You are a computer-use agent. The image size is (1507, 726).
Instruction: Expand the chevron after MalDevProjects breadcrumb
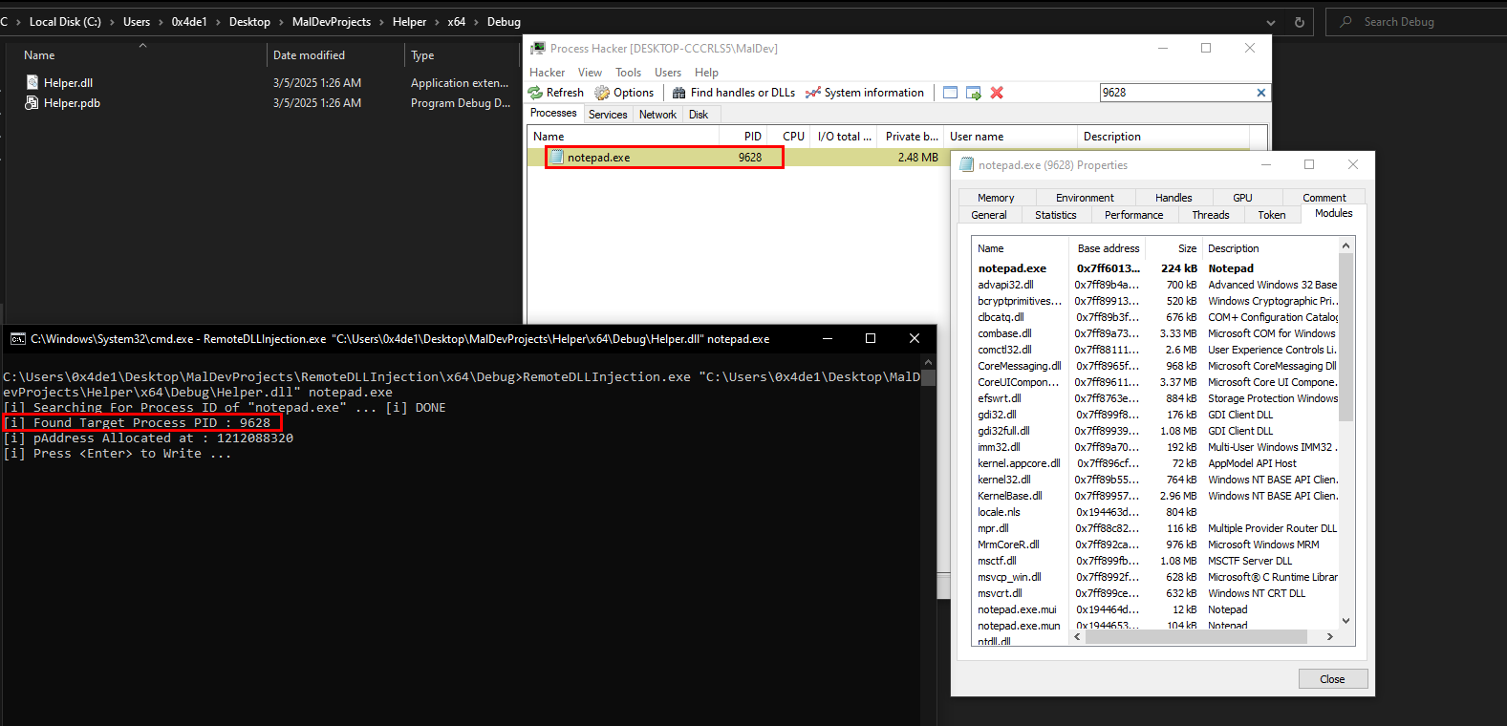382,22
